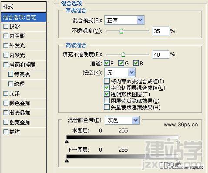208x173 pixels.
Task: Enable the 图案叠加 pattern overlay checkbox
Action: (6, 122)
